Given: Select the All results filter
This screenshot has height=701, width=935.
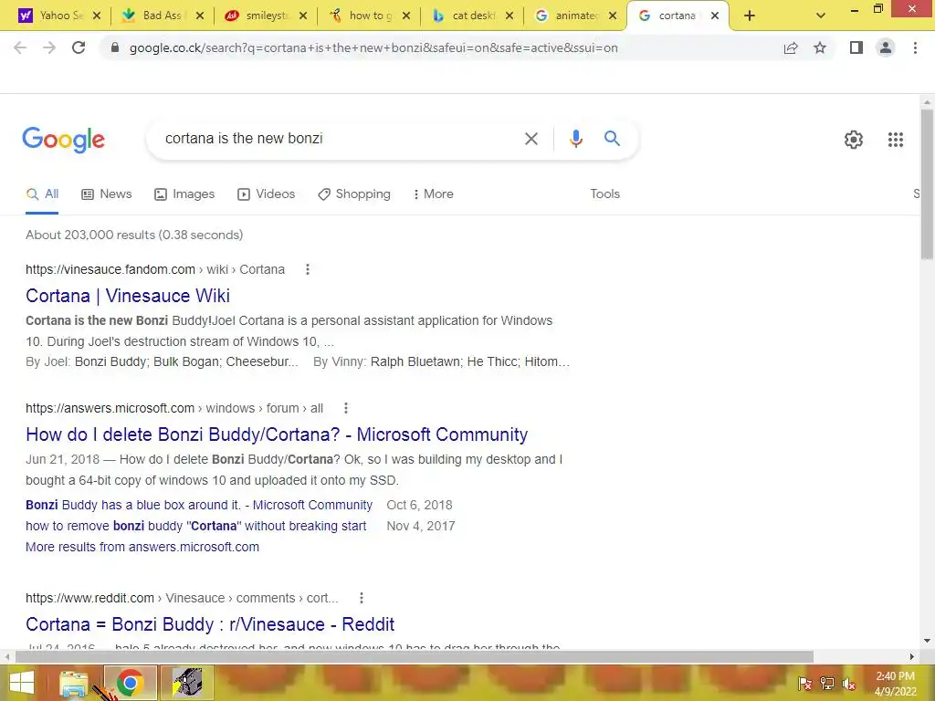Looking at the screenshot, I should [x=42, y=194].
